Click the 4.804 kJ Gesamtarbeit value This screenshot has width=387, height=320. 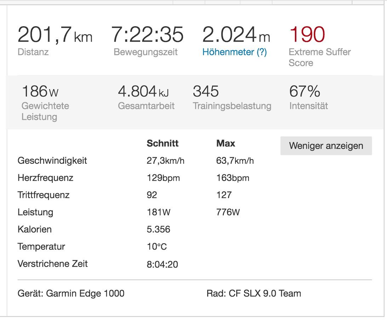[143, 92]
